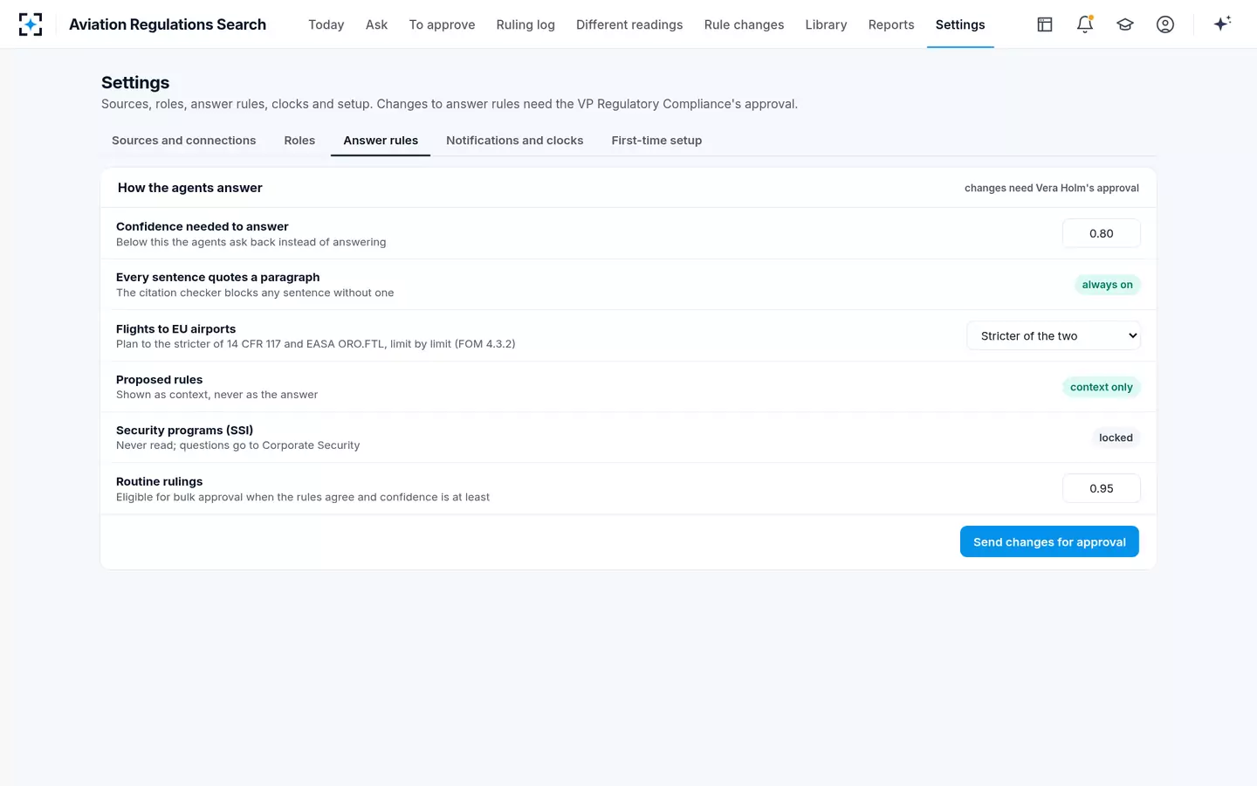Click the 'Every sentence quotes a paragraph' label

[x=218, y=277]
